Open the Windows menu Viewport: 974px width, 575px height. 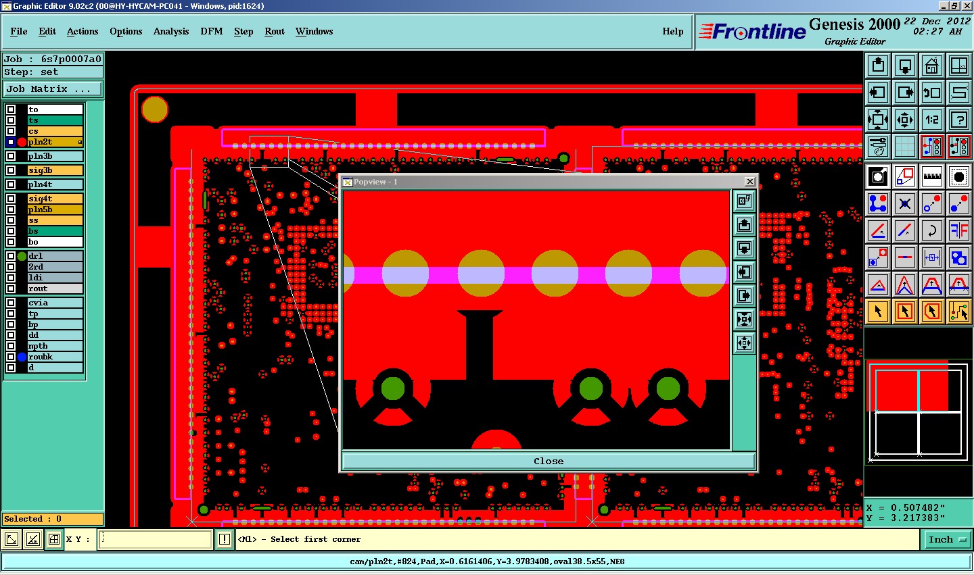pos(315,31)
